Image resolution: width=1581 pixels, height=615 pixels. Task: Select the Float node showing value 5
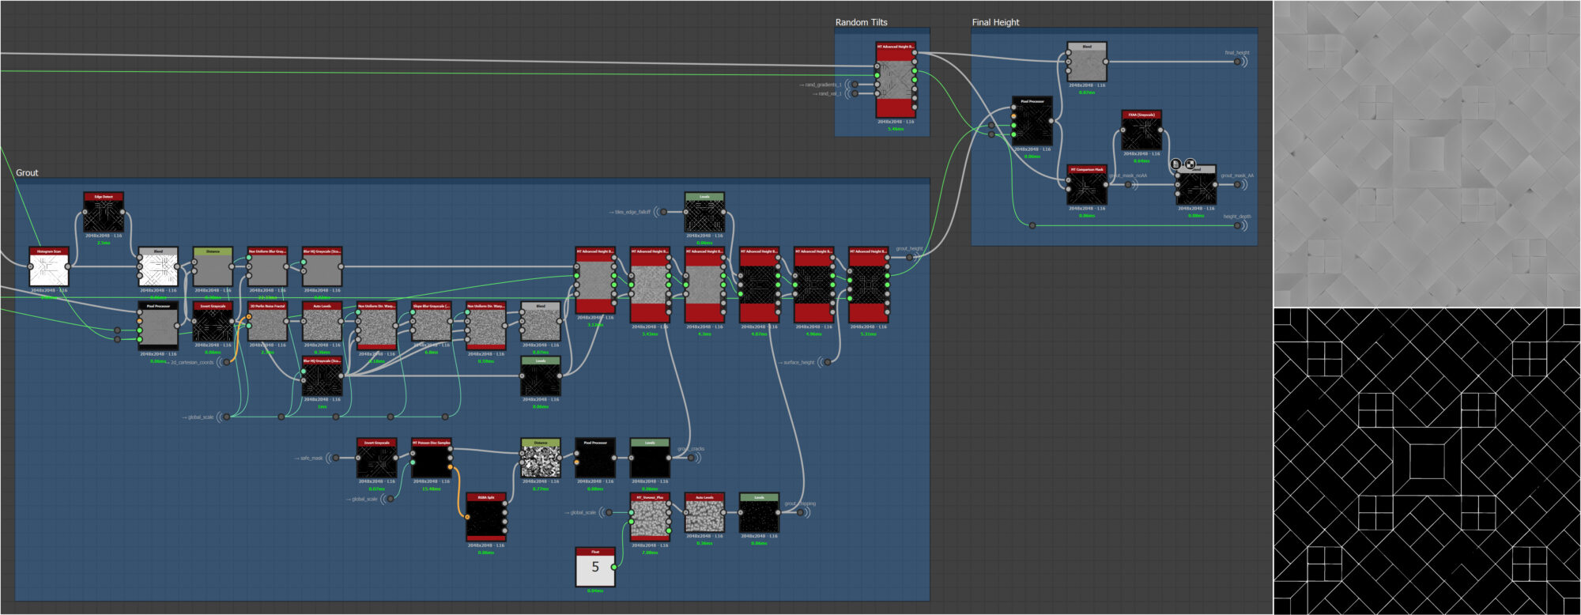(x=595, y=568)
